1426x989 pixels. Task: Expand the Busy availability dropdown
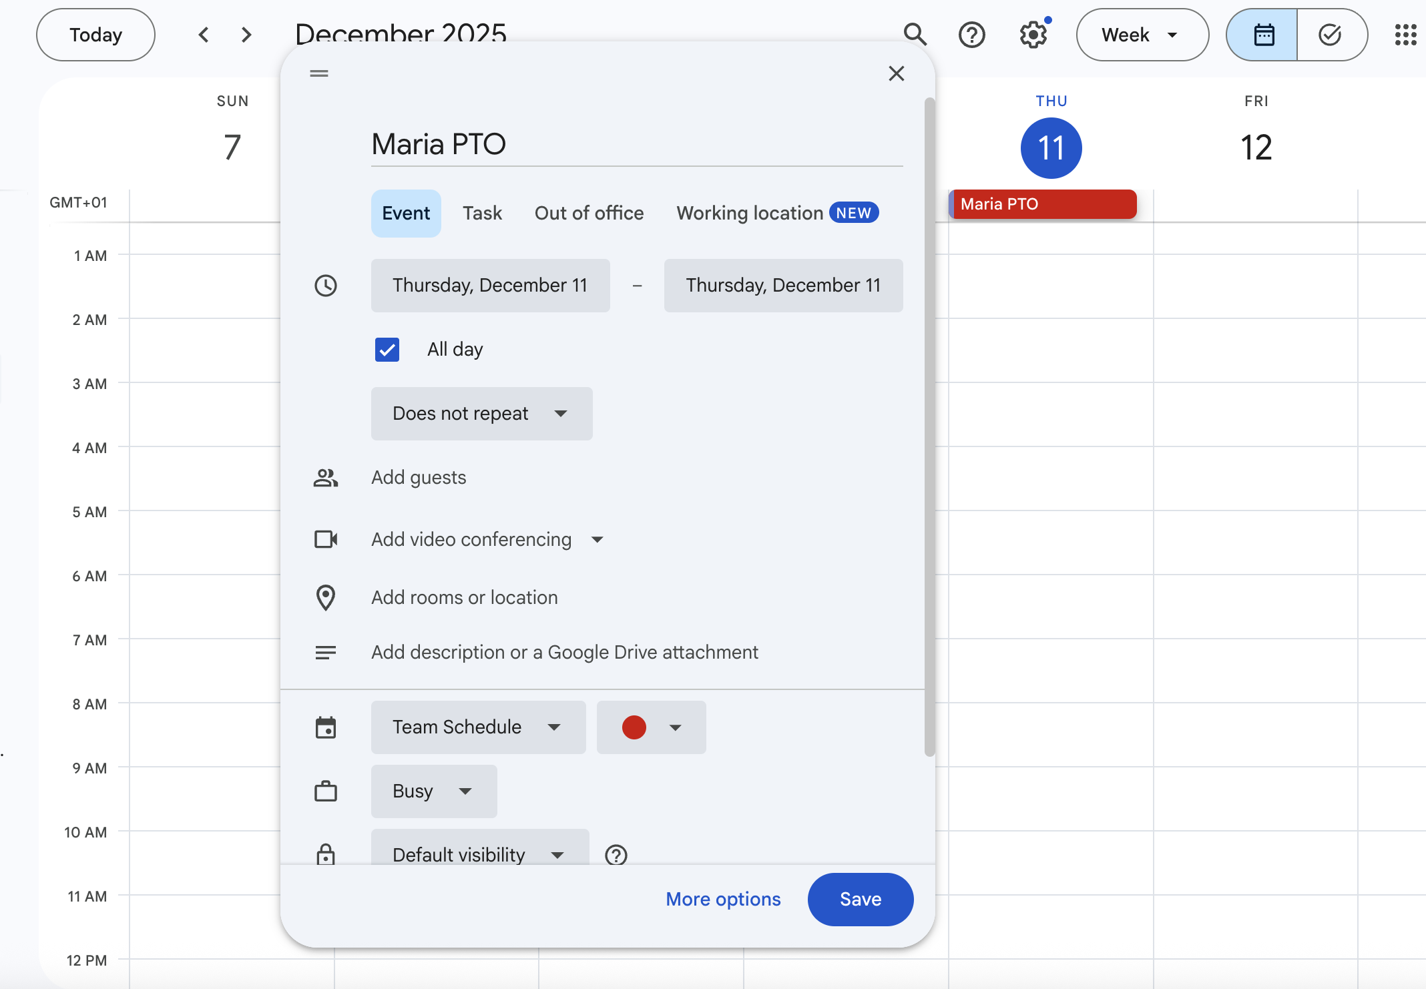coord(433,791)
